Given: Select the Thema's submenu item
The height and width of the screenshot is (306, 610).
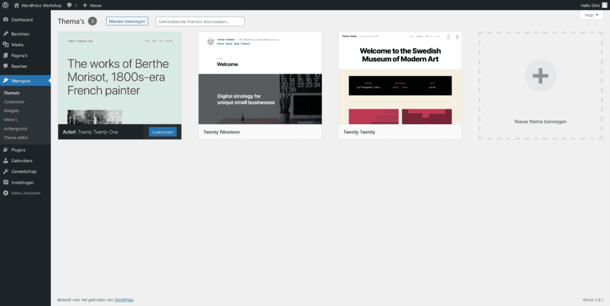Looking at the screenshot, I should pos(12,93).
